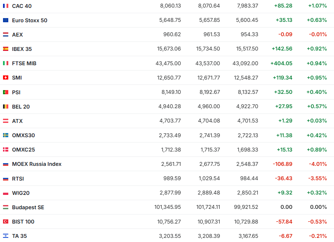Go to the MOEX Russia Index page
This screenshot has width=334, height=242.
pos(37,164)
